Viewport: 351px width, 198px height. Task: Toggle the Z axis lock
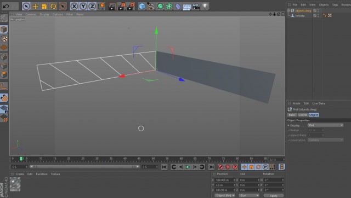click(x=92, y=6)
